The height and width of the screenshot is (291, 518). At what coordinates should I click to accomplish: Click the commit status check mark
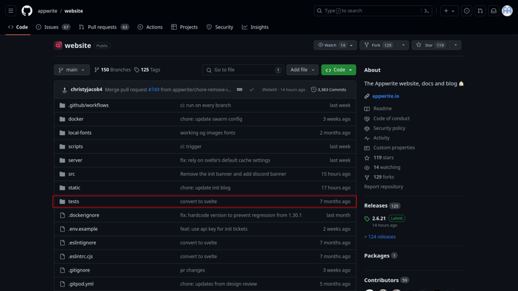click(x=252, y=90)
